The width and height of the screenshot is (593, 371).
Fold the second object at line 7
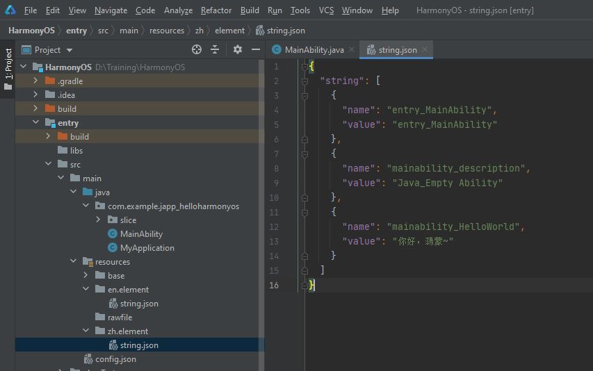(304, 154)
